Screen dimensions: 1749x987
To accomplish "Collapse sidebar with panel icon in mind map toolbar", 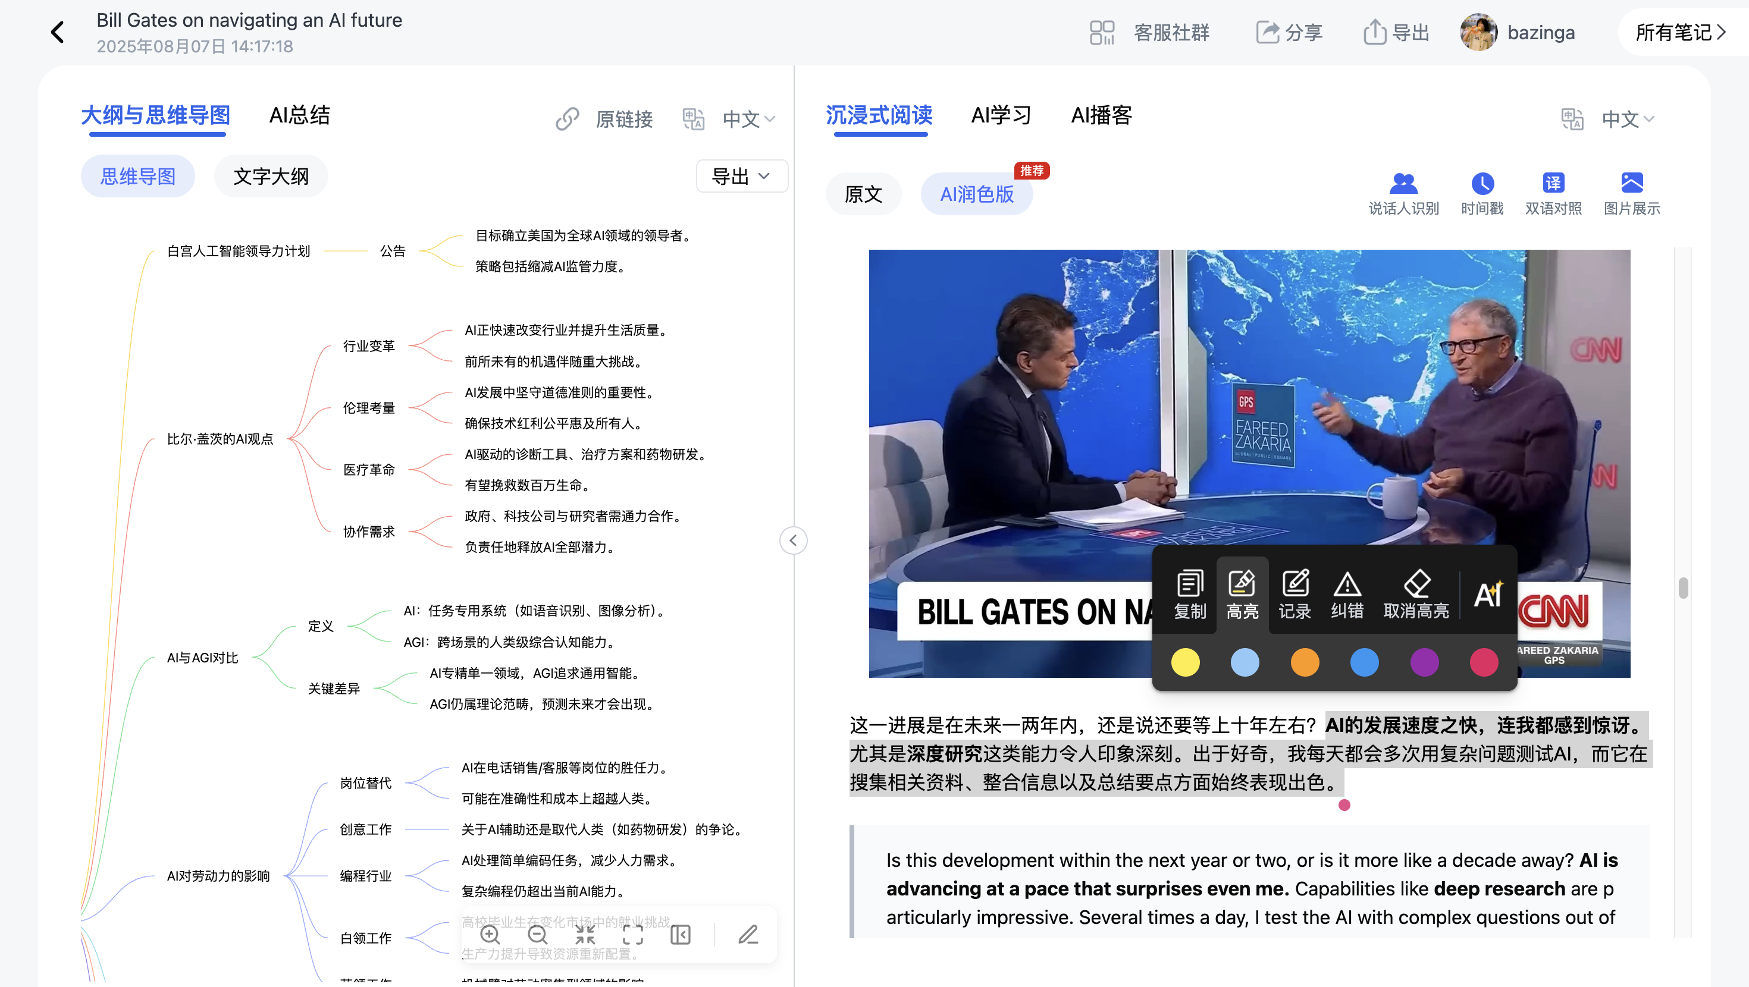I will point(681,935).
